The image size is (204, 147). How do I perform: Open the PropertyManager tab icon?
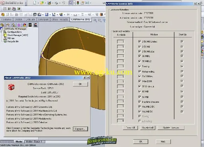click(x=8, y=25)
